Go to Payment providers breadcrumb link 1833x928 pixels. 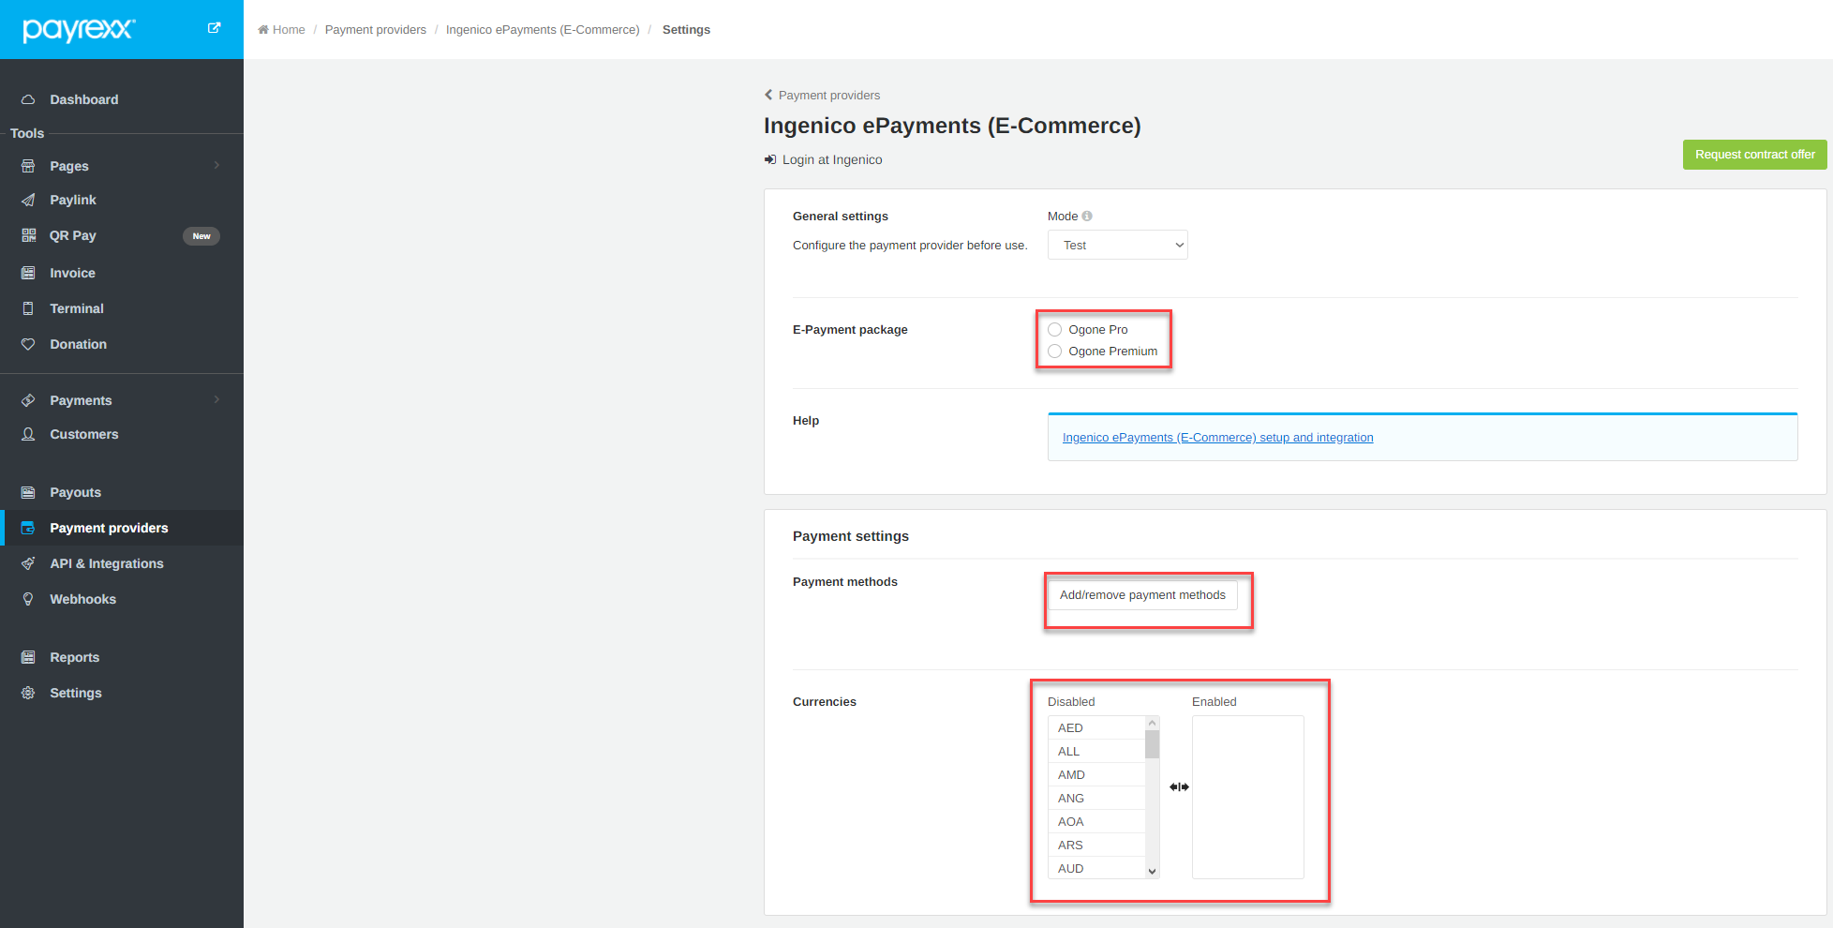point(375,30)
